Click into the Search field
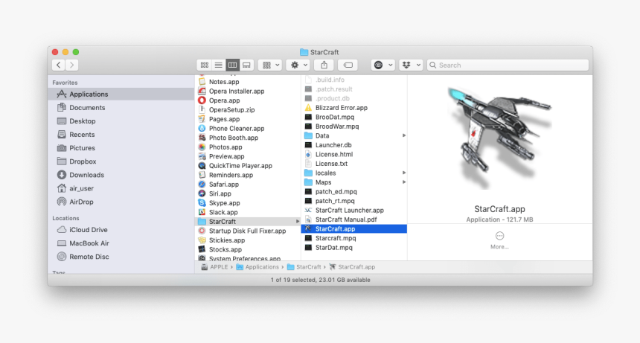640x343 pixels. tap(508, 65)
